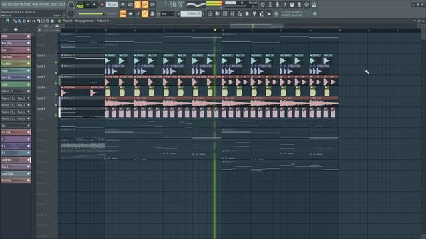Open the channel rack icon
Screen dimensions: 426x239
[x=225, y=13]
